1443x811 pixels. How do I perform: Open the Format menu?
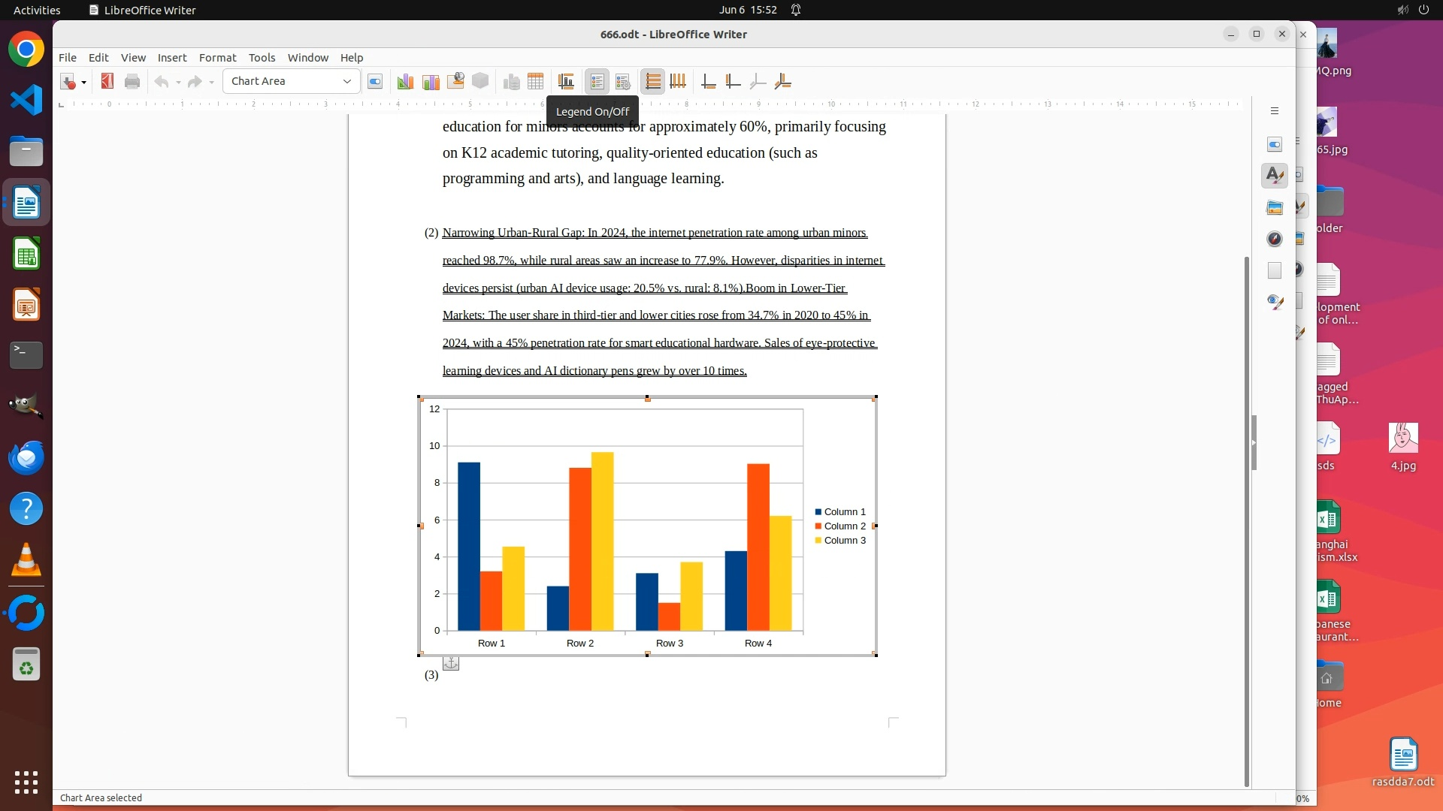pos(217,58)
